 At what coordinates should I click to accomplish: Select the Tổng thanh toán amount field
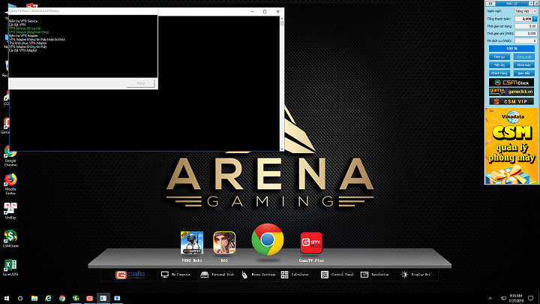point(523,19)
